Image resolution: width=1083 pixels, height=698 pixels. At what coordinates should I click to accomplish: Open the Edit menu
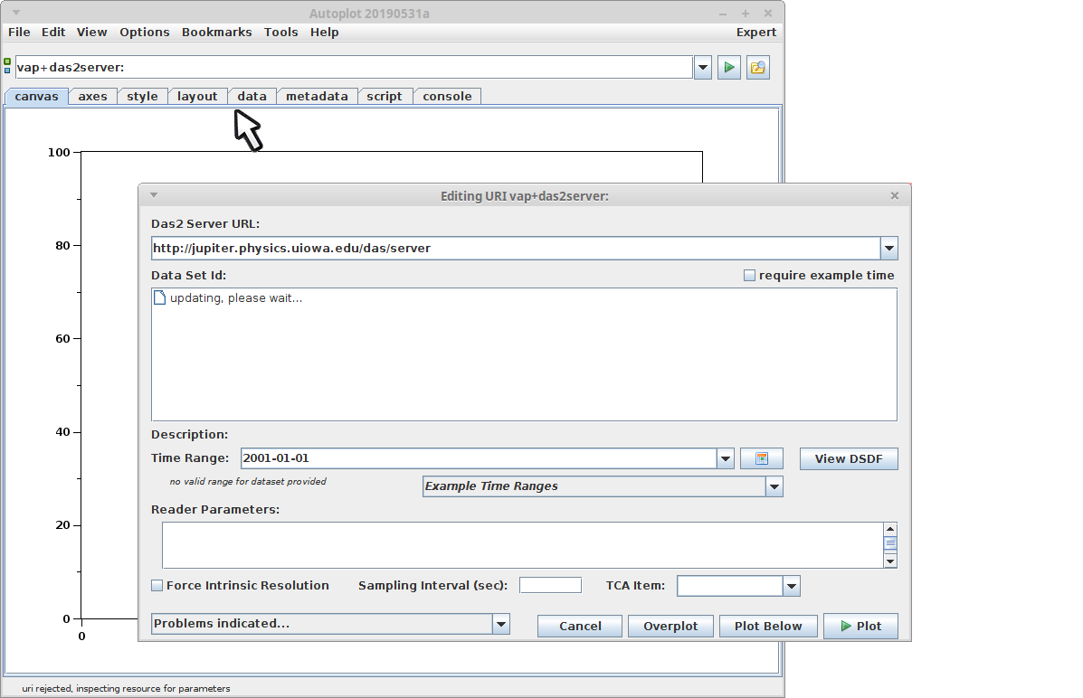pos(53,32)
